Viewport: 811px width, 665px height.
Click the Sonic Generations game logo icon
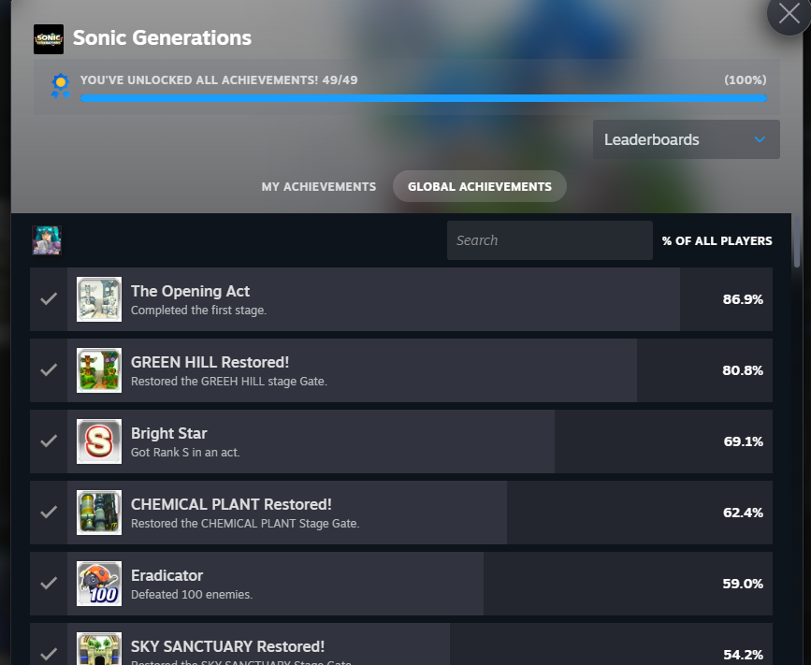[49, 38]
